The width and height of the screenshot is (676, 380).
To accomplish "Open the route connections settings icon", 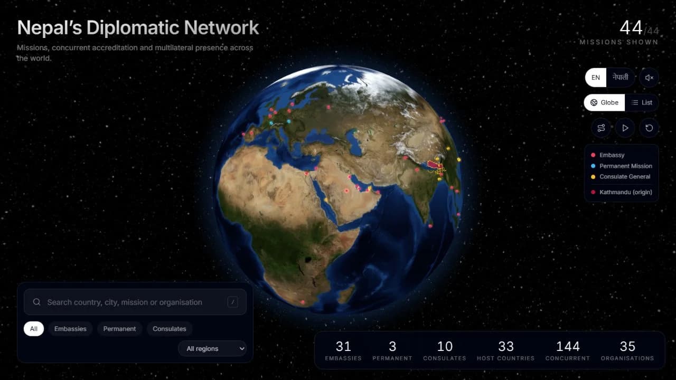I will click(x=601, y=128).
